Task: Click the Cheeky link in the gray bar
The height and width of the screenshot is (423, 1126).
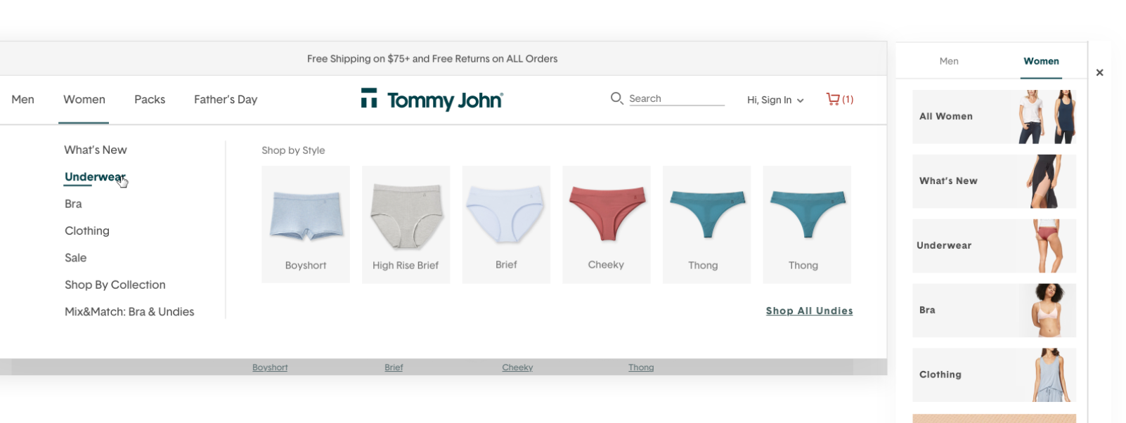Action: 517,367
